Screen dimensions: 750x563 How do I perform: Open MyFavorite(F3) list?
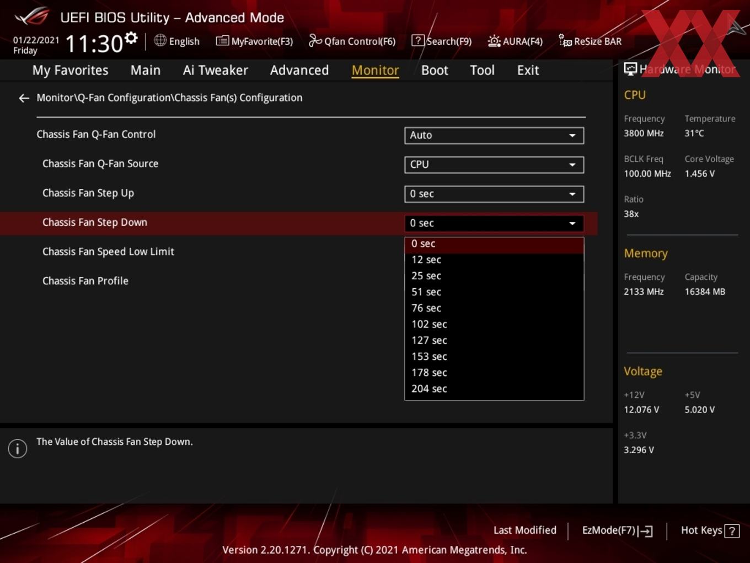tap(254, 41)
